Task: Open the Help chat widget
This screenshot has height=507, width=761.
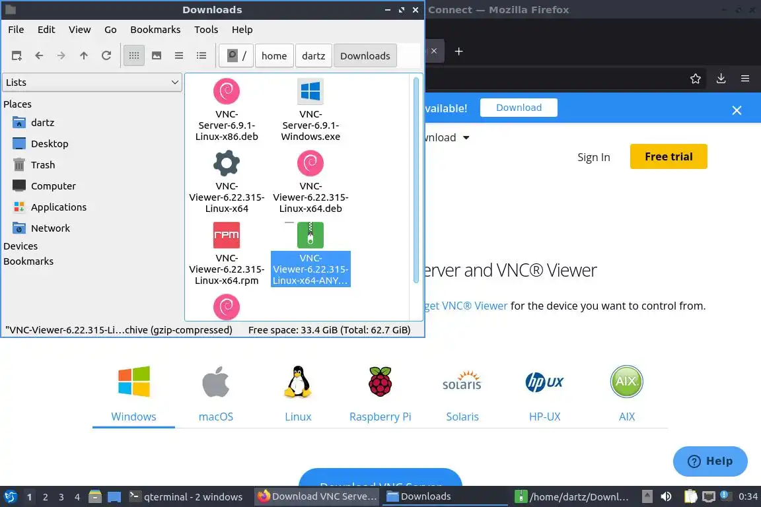Action: click(710, 461)
